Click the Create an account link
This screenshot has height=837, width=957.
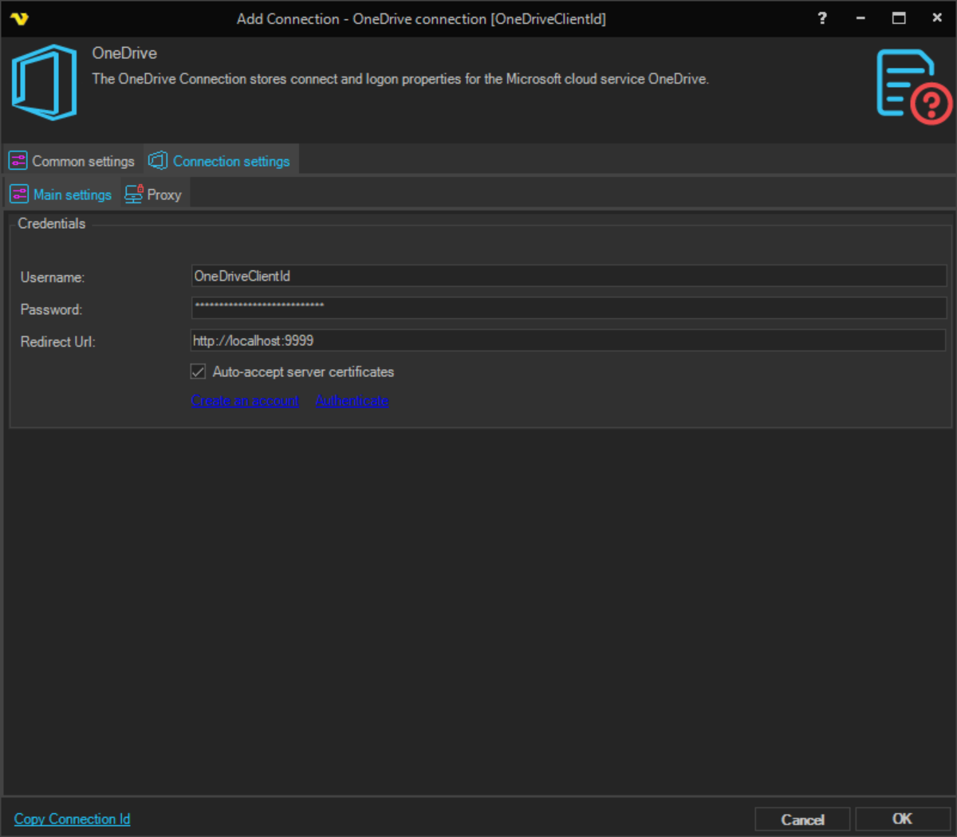(246, 401)
